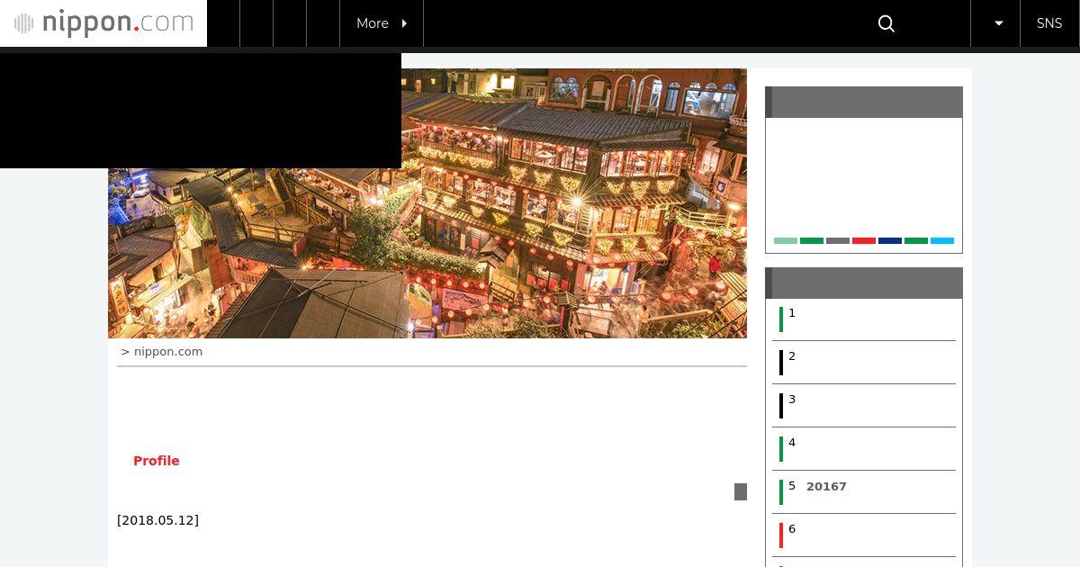The image size is (1080, 567).
Task: Open the SNS menu
Action: 1049,23
